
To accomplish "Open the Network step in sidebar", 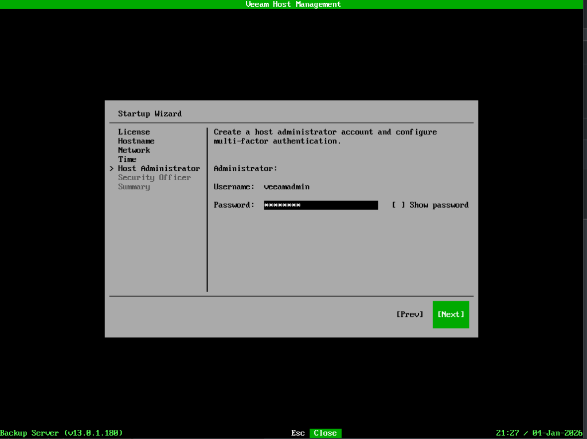I will (134, 150).
